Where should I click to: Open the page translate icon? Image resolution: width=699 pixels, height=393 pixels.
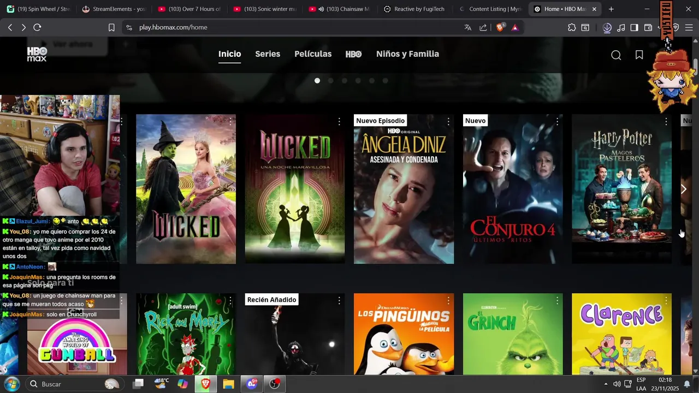pyautogui.click(x=468, y=27)
